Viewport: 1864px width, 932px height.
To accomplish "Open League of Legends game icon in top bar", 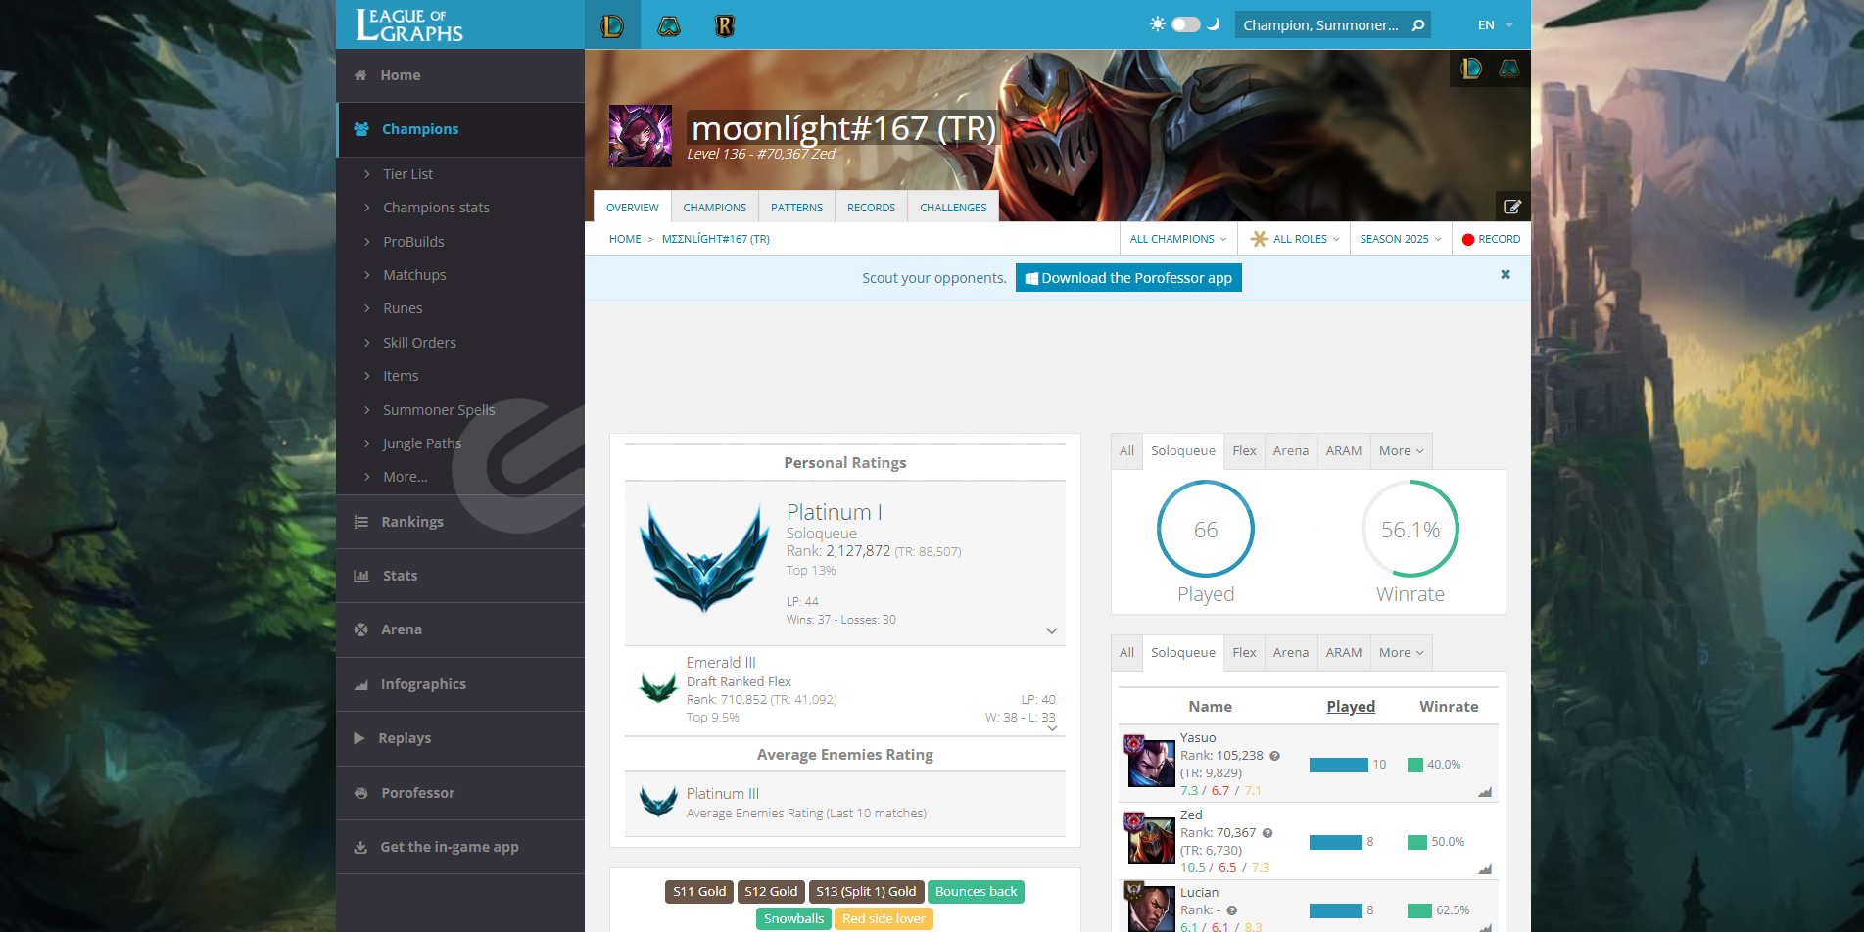I will click(x=612, y=25).
